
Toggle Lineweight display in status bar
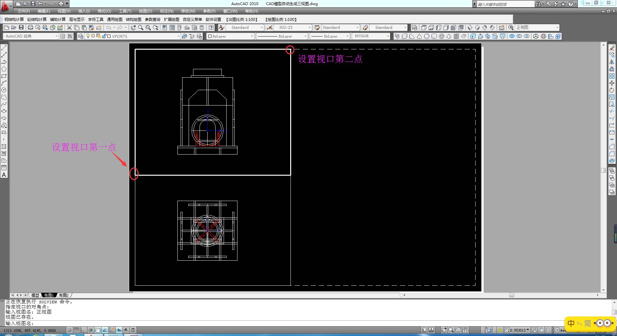[126, 330]
